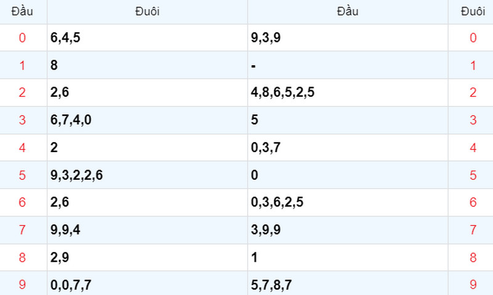The width and height of the screenshot is (493, 295).
Task: Click red number 2 in right column
Action: click(473, 92)
